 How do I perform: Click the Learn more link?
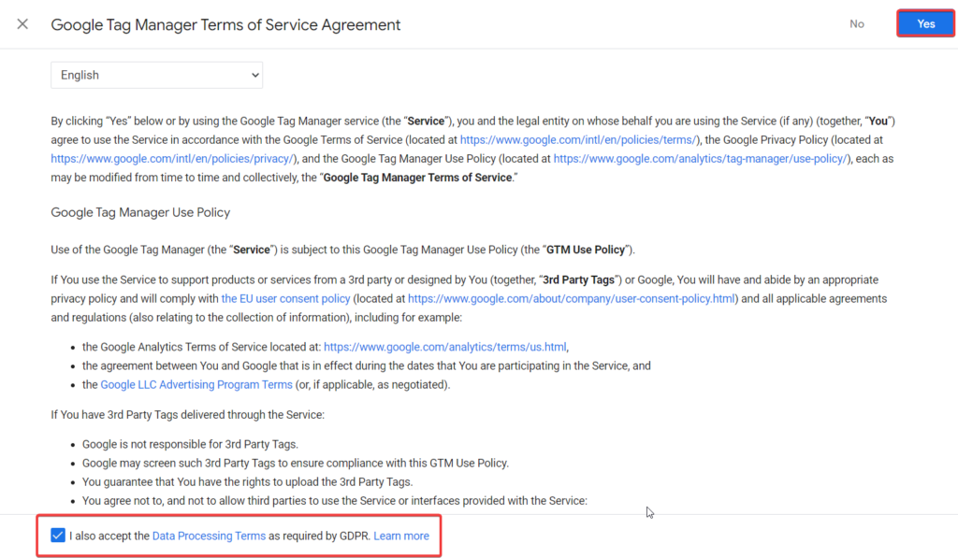tap(401, 536)
